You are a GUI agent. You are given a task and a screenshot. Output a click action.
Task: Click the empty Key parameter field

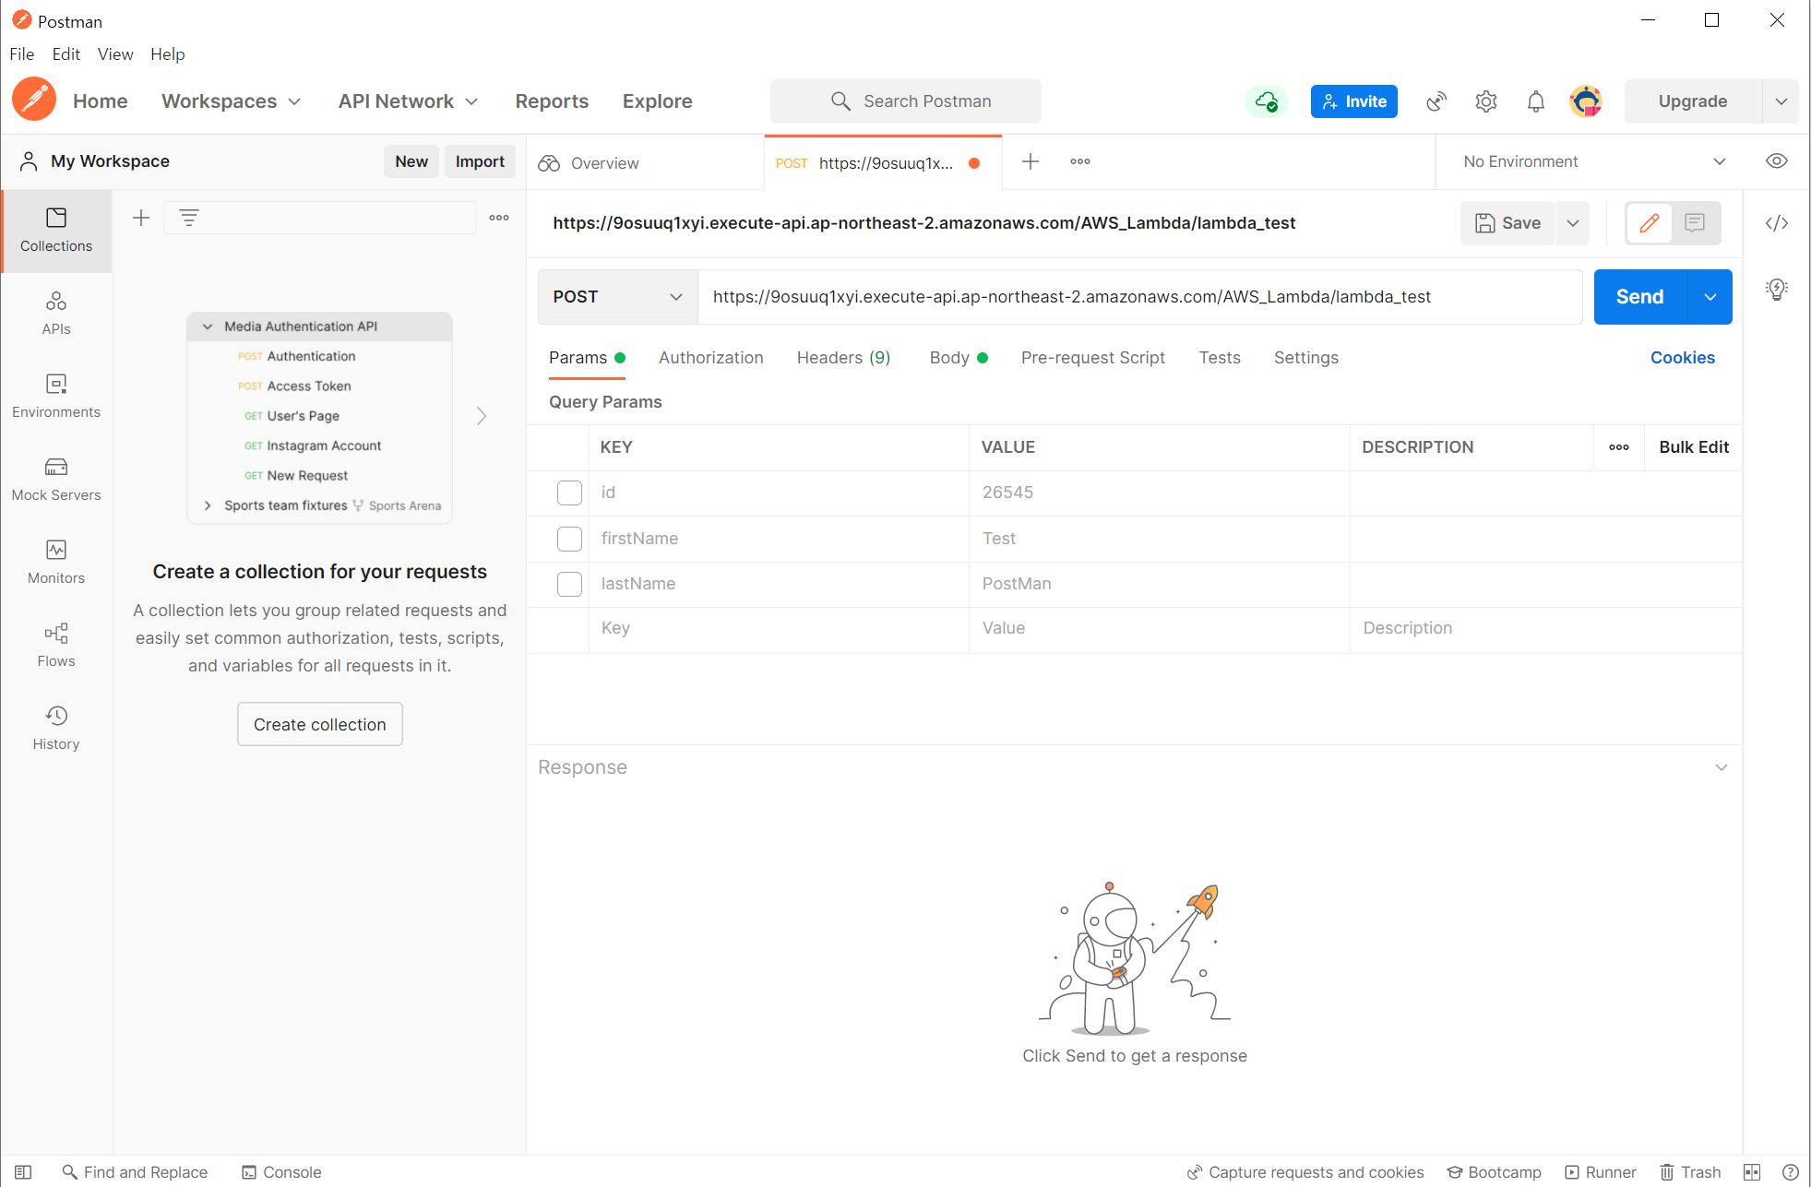point(779,628)
